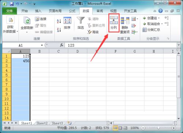Screen dimensions: 183x133
Task: Click the 100% zoom level text
Action: [134, 128]
